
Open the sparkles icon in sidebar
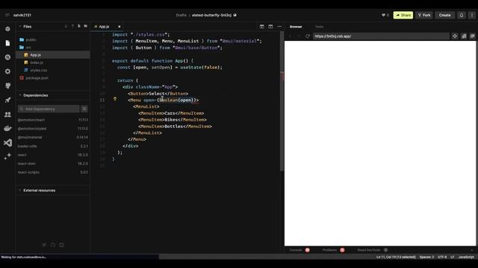(x=7, y=156)
